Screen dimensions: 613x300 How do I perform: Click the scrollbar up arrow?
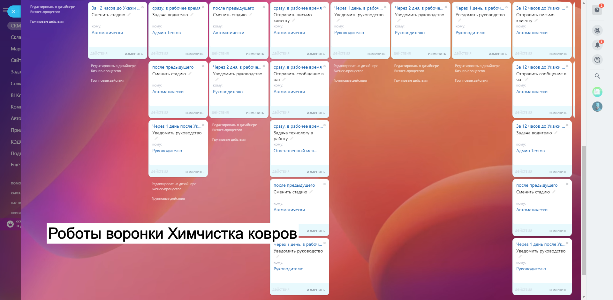pyautogui.click(x=584, y=2)
